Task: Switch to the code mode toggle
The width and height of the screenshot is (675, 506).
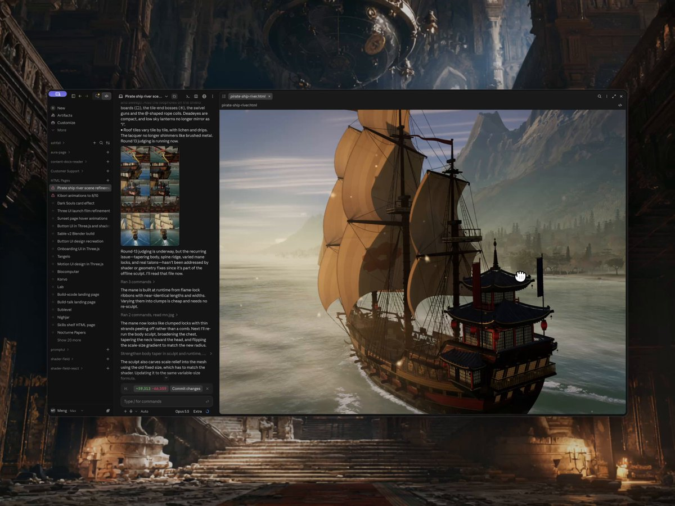Action: click(x=106, y=96)
